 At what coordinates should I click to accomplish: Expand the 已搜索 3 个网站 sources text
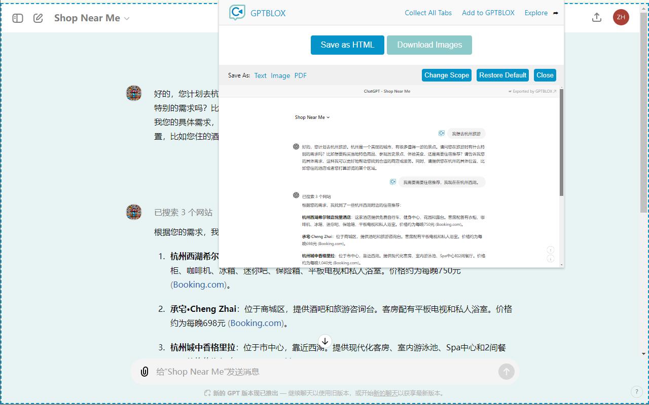[183, 213]
